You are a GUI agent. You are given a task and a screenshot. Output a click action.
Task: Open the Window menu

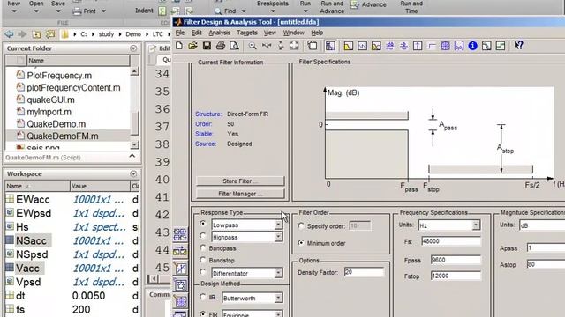tap(293, 33)
